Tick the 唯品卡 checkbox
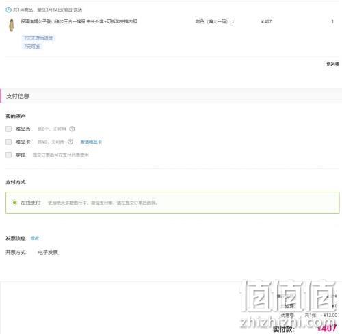Viewport: 342px width, 334px height. [9, 142]
